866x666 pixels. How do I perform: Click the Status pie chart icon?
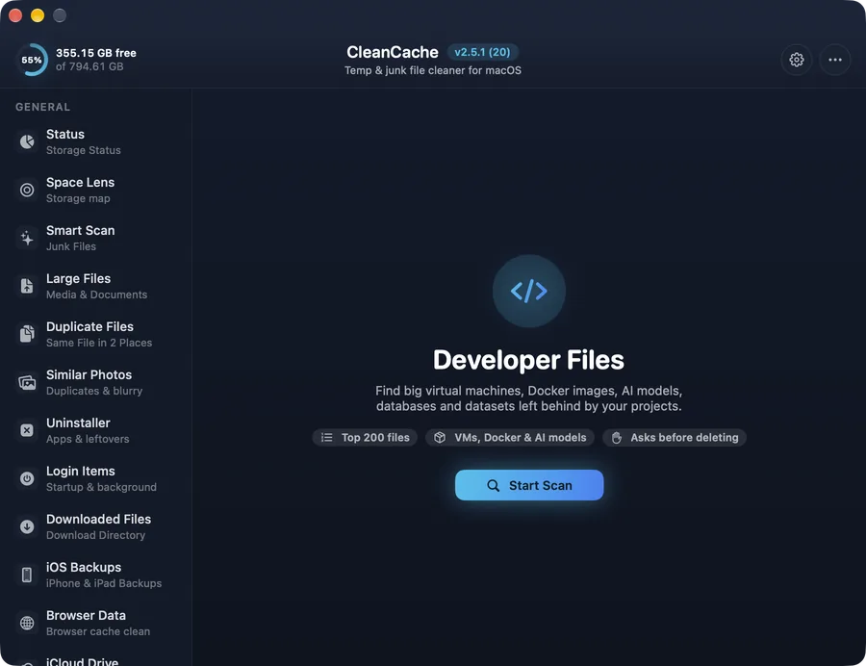coord(27,141)
